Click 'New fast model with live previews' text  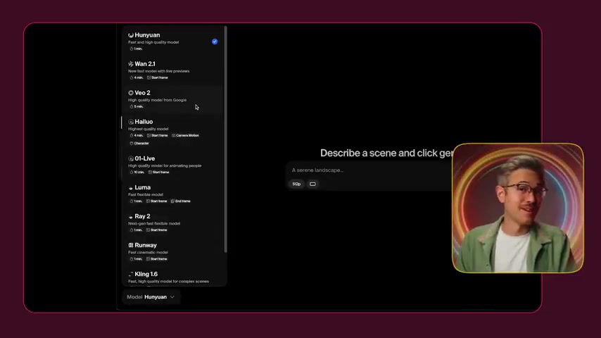tap(158, 71)
